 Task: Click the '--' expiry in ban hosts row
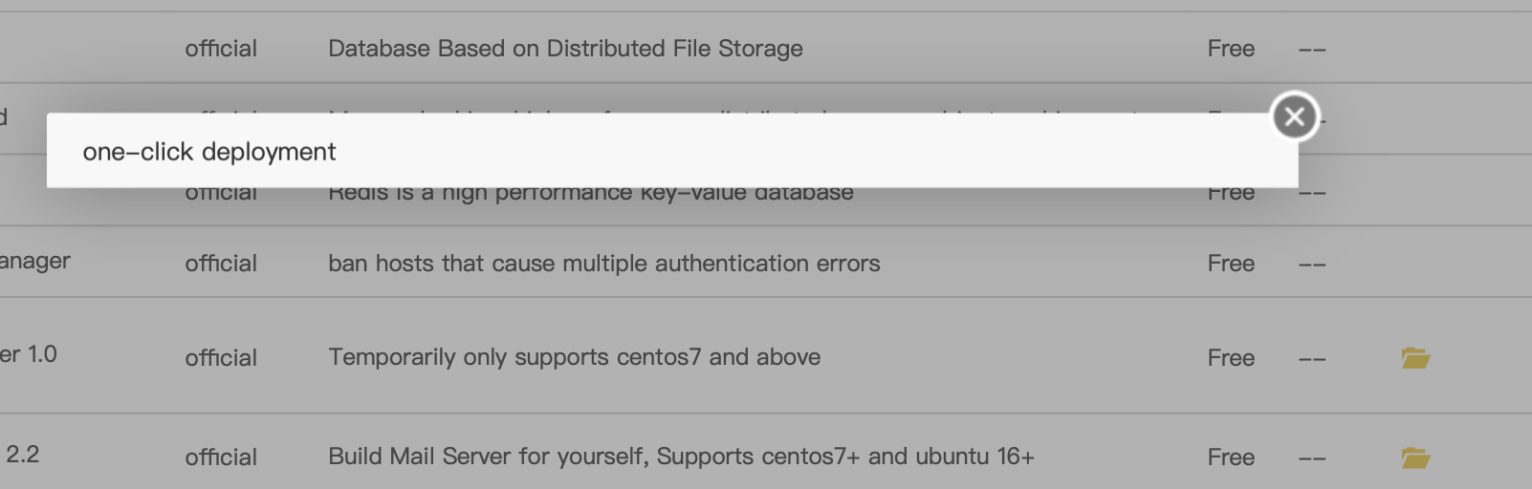(x=1312, y=265)
